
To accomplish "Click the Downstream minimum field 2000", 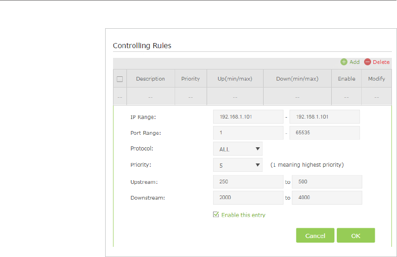I will point(248,198).
